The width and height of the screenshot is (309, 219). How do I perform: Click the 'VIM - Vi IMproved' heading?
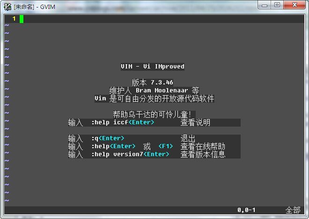tap(153, 67)
